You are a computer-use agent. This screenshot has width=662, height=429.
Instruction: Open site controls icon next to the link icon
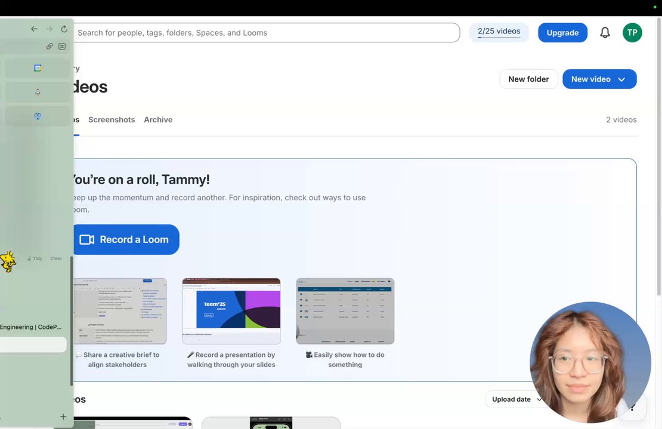[62, 46]
